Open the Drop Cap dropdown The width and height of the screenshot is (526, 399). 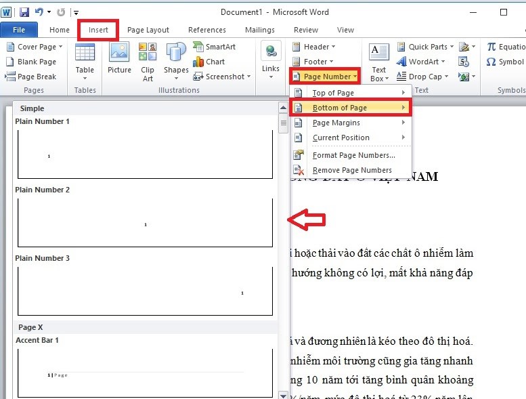coord(422,77)
